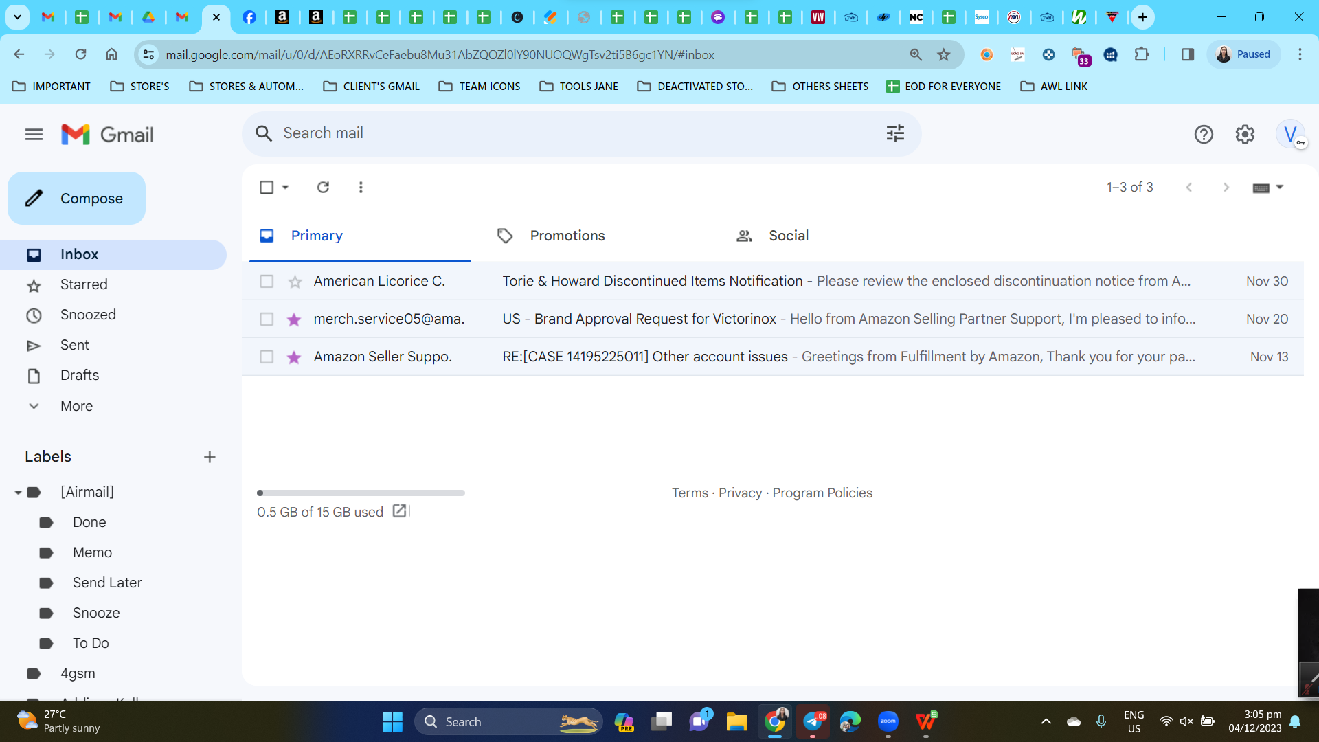Open a new browser tab
Viewport: 1319px width, 742px height.
point(1142,17)
